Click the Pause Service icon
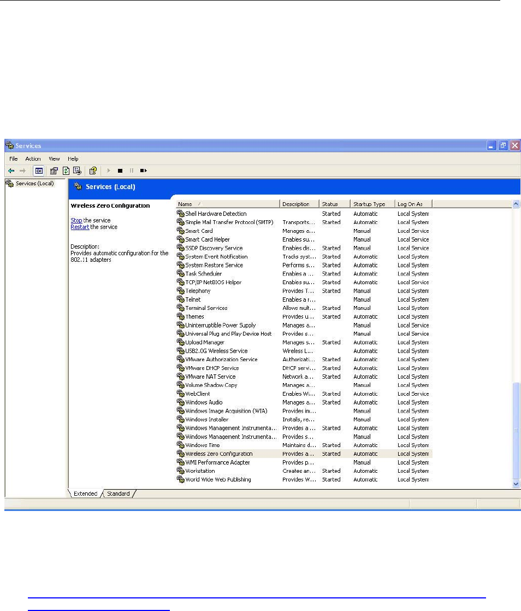This screenshot has height=611, width=521. pos(132,171)
